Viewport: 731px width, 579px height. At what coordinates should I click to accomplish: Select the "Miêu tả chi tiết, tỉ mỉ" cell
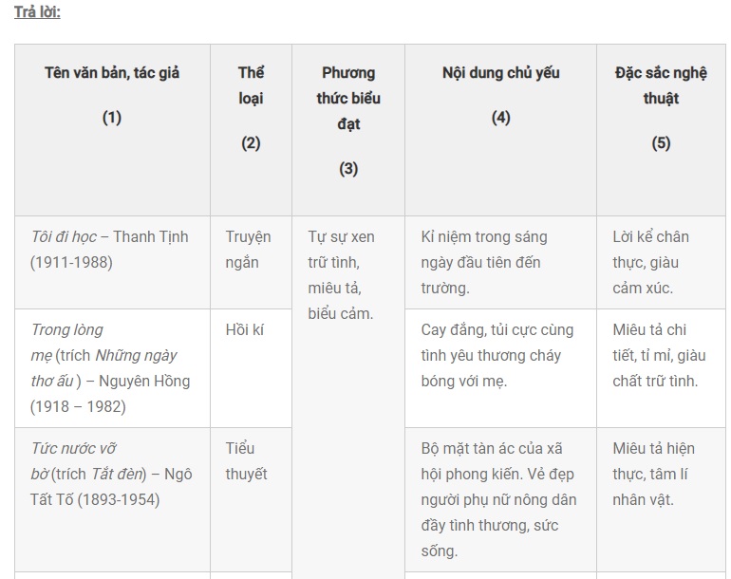pyautogui.click(x=659, y=355)
